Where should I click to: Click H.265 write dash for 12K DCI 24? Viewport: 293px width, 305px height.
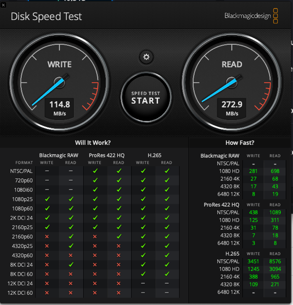pos(143,283)
